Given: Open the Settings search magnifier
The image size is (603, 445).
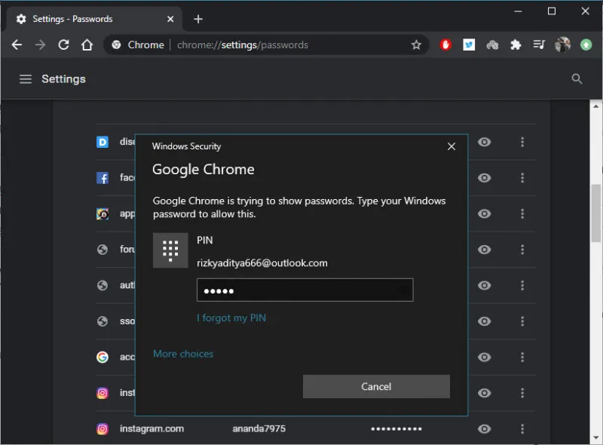Looking at the screenshot, I should click(577, 79).
